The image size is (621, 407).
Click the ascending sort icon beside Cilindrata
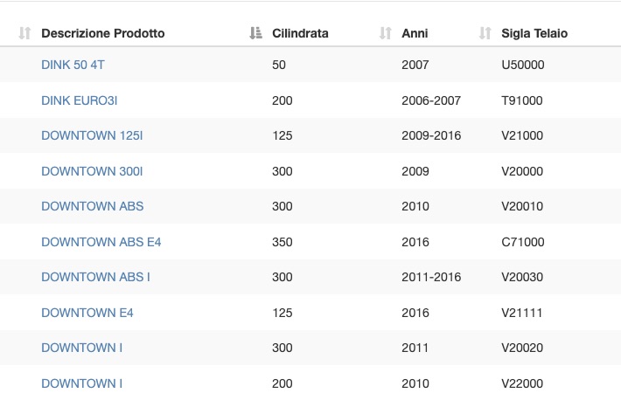click(x=256, y=33)
